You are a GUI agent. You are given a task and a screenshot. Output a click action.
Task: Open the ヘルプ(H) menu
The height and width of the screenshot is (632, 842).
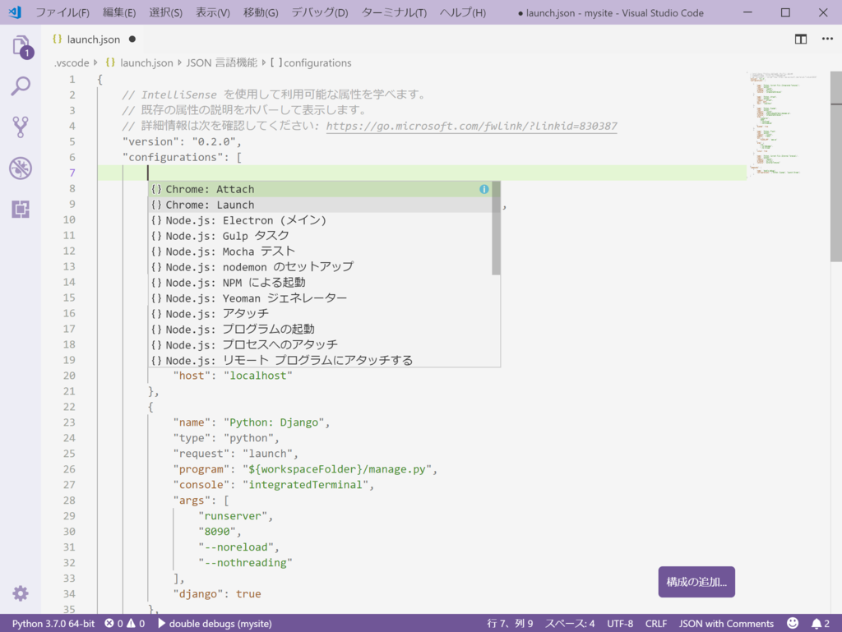tap(463, 12)
